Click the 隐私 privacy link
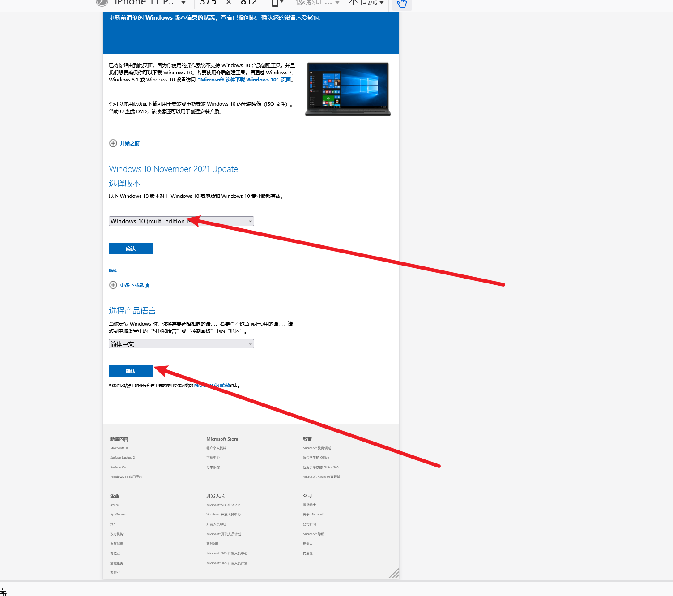The height and width of the screenshot is (596, 673). pyautogui.click(x=113, y=270)
